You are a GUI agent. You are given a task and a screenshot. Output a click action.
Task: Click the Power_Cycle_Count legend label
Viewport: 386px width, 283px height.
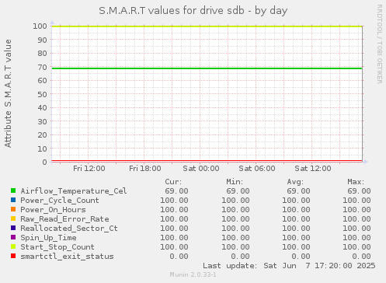point(60,201)
